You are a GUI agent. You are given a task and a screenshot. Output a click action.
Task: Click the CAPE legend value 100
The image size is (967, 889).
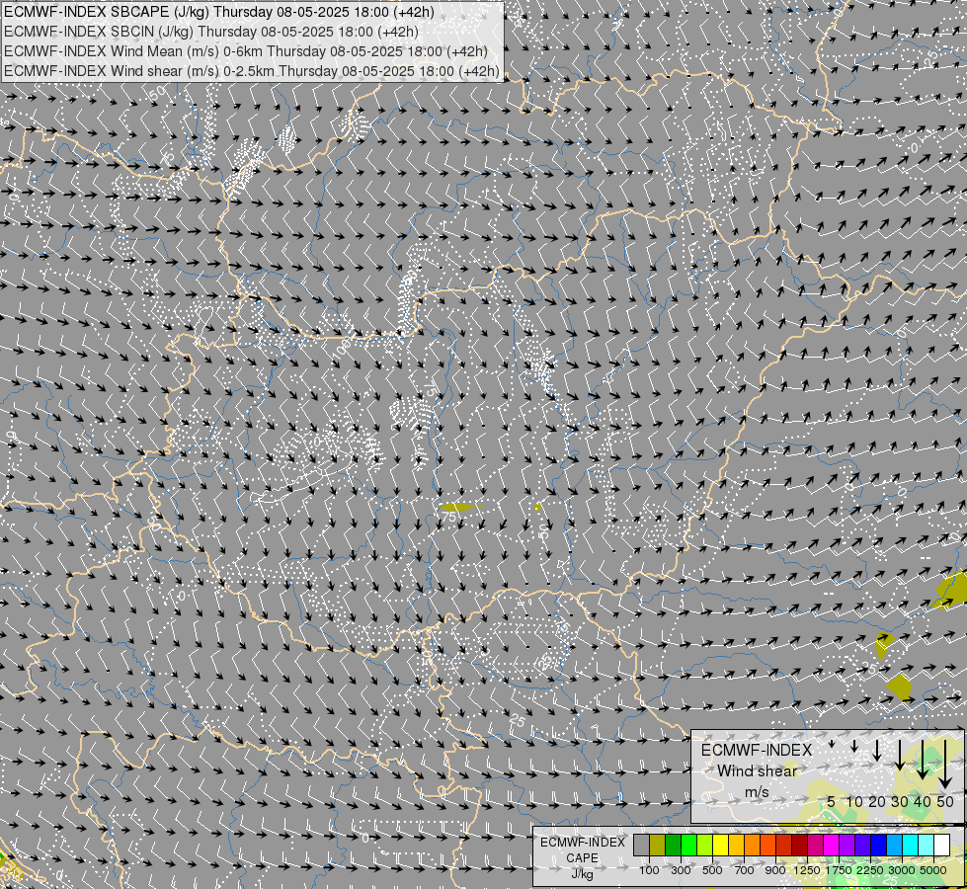649,870
